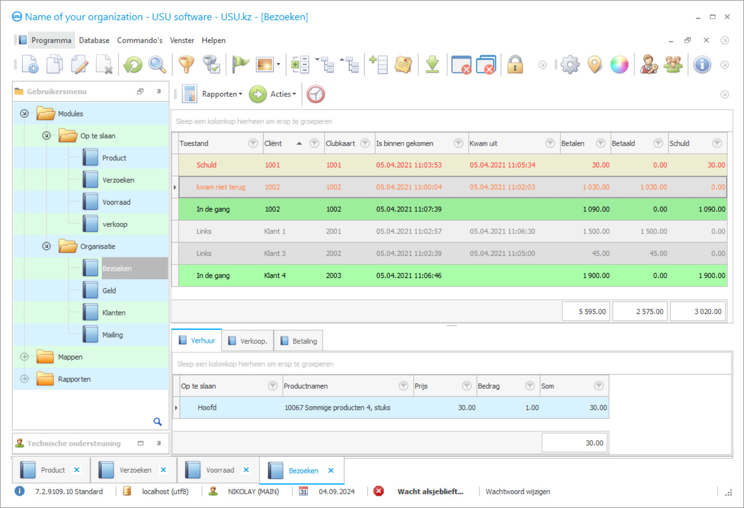
Task: Expand the Mappen folder tree node
Action: (24, 357)
